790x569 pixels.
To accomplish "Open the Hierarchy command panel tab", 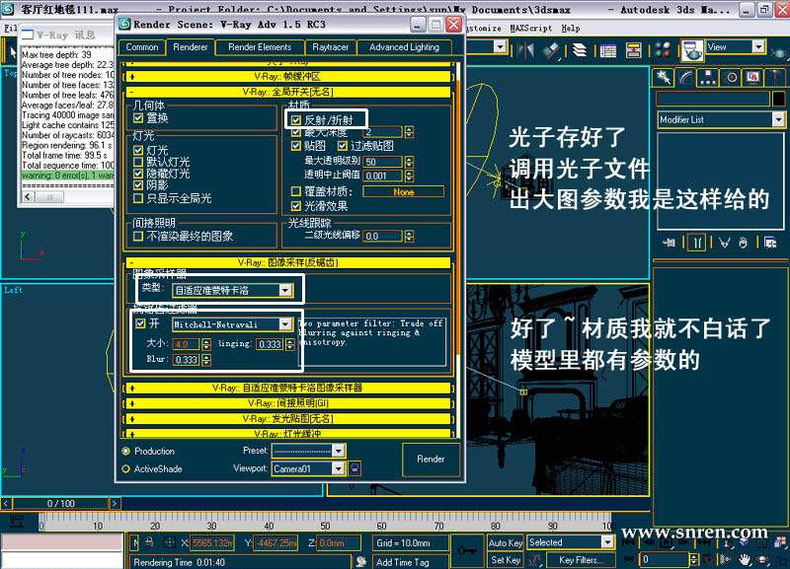I will [x=708, y=78].
